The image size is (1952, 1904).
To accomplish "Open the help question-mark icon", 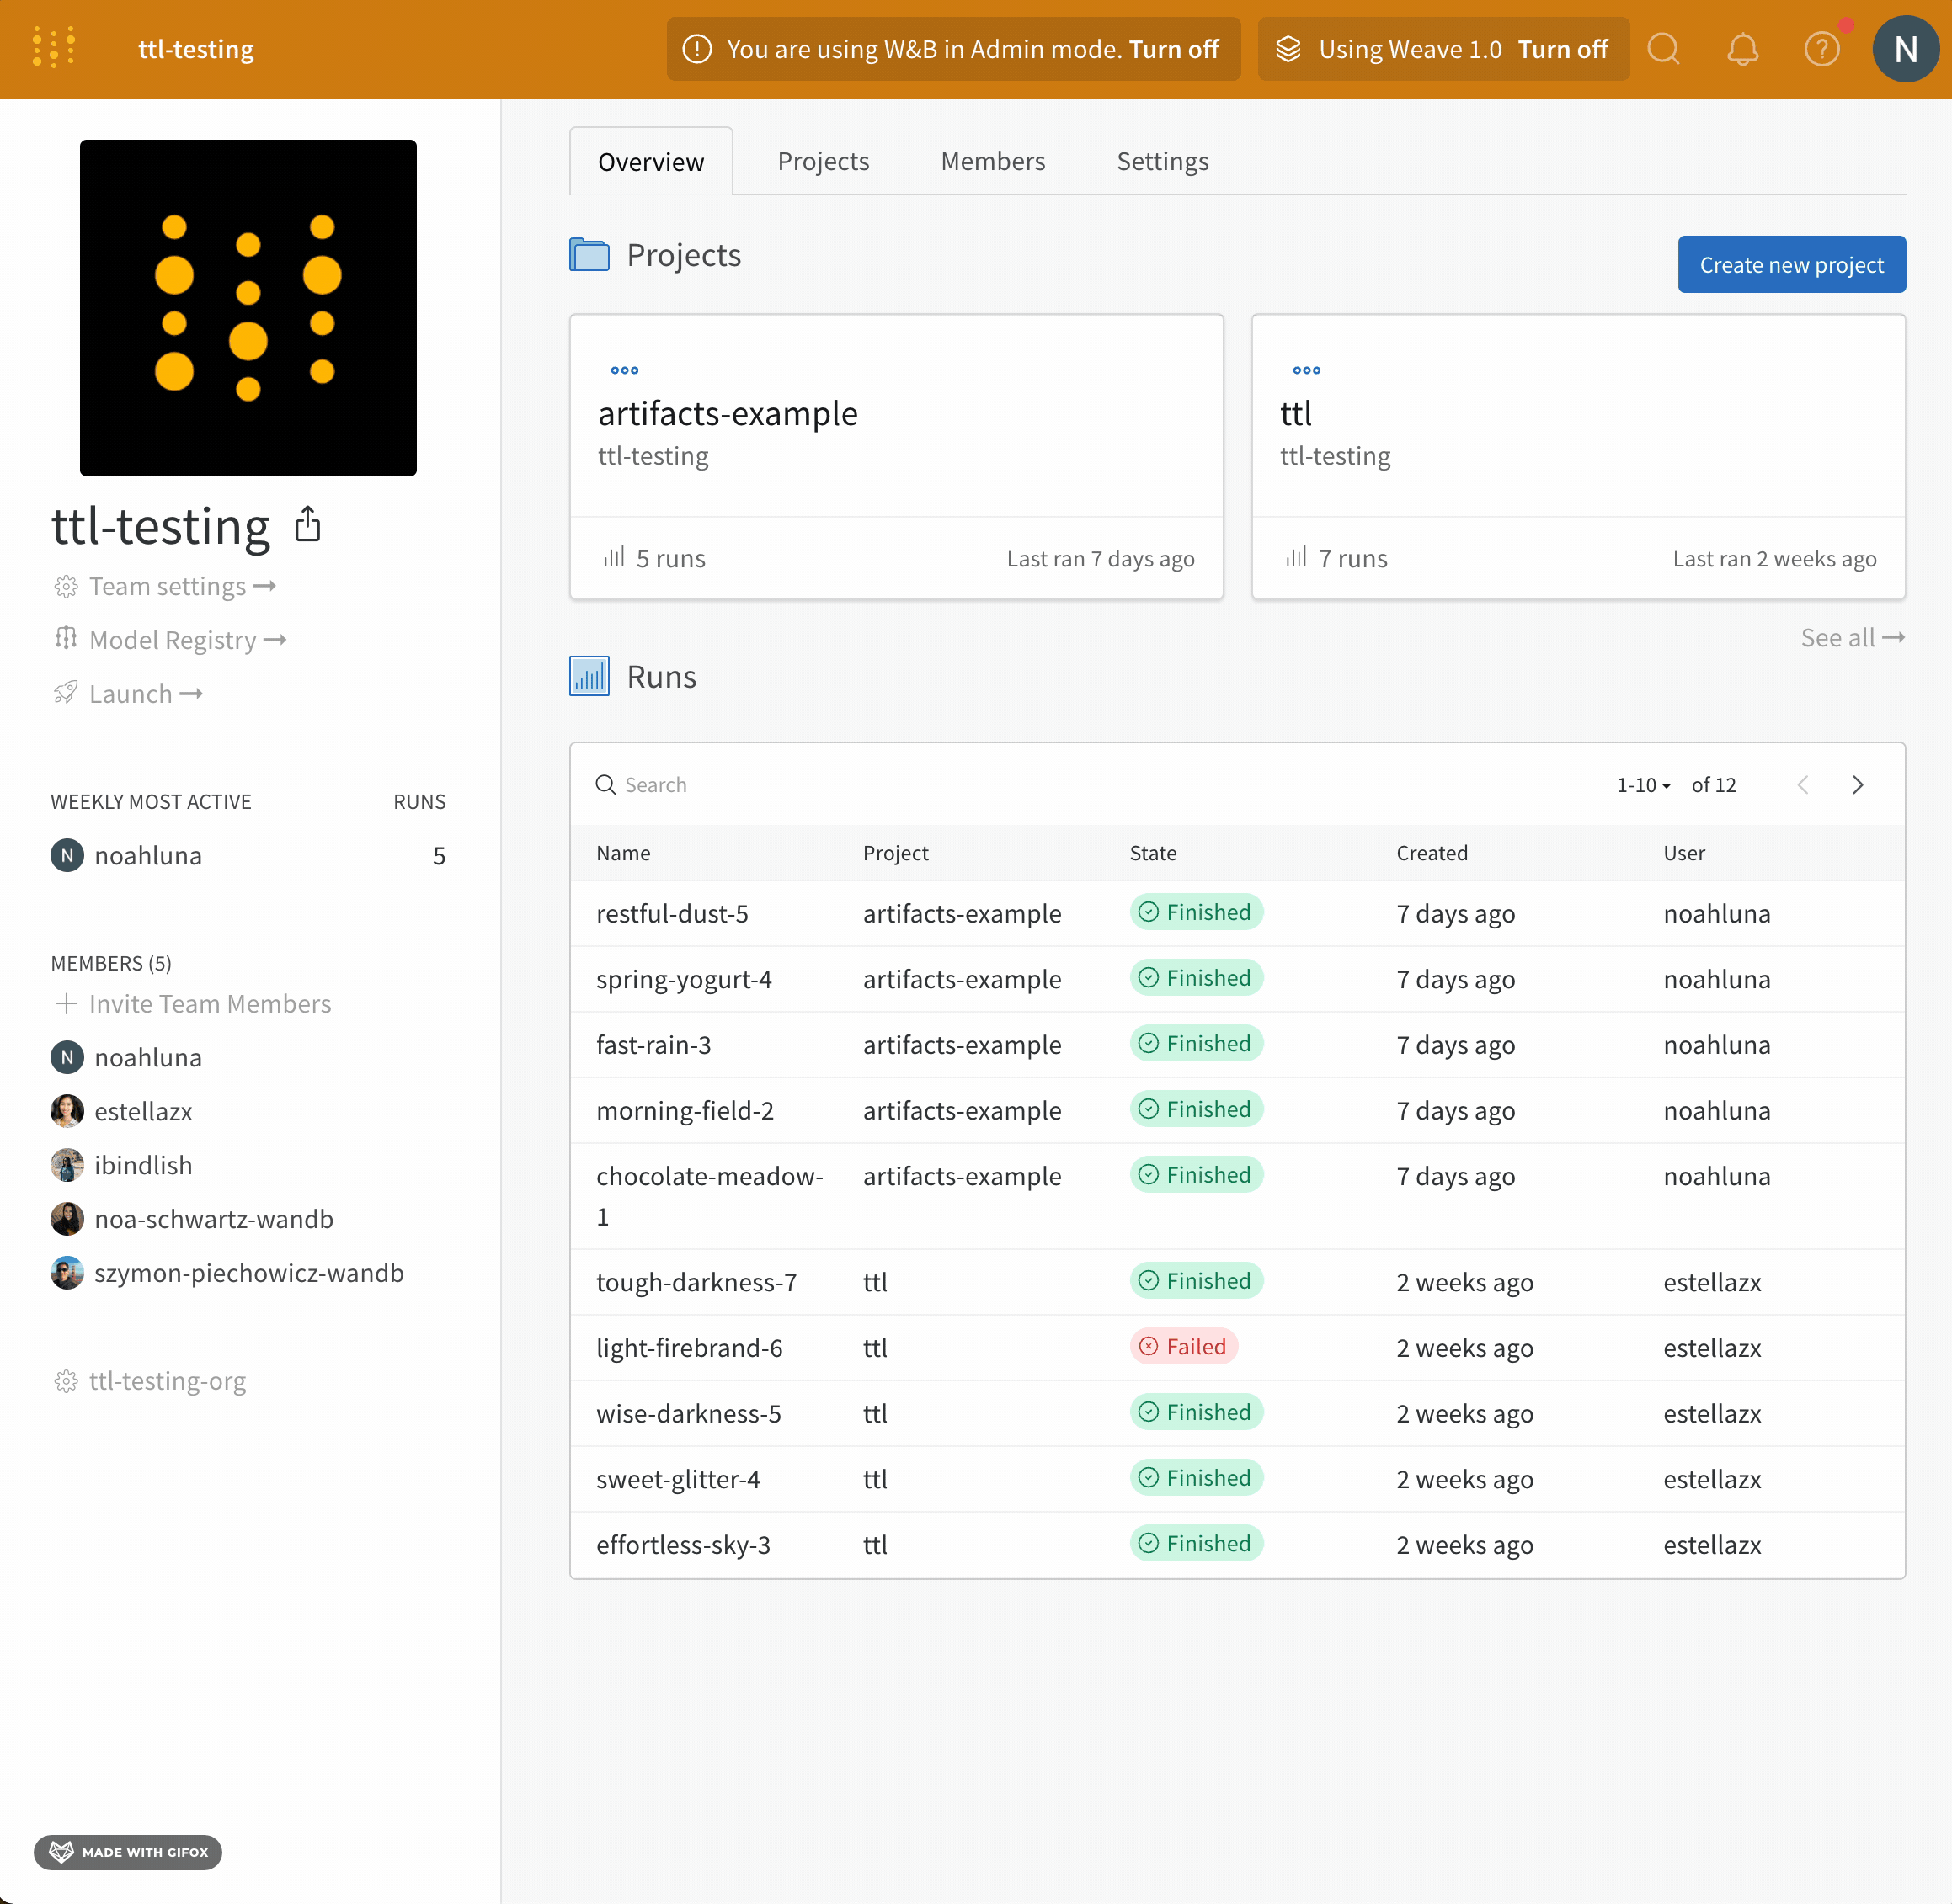I will pyautogui.click(x=1823, y=48).
